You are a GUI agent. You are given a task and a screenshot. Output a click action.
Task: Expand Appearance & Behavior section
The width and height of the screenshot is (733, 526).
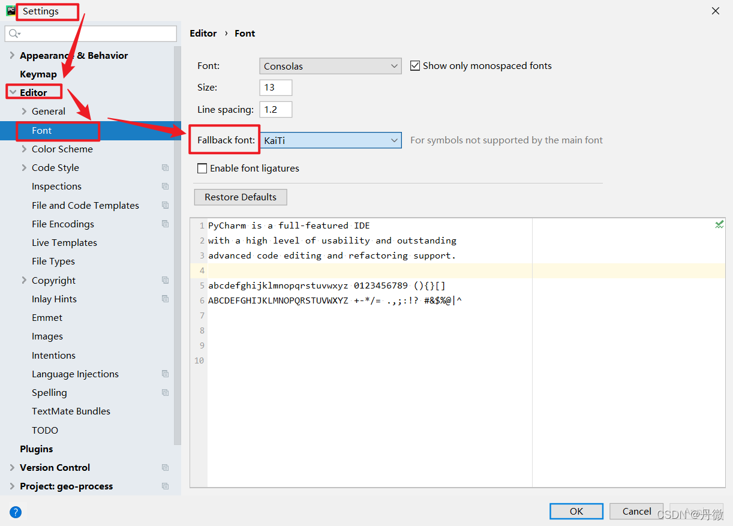coord(12,55)
